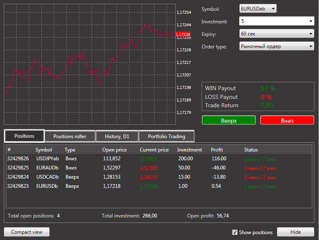Place a down trade with Вниз button
319x240 pixels.
point(287,120)
